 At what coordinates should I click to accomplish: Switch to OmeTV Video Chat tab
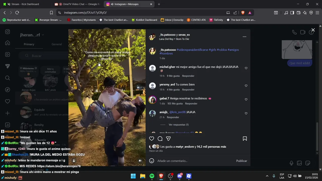(78, 4)
